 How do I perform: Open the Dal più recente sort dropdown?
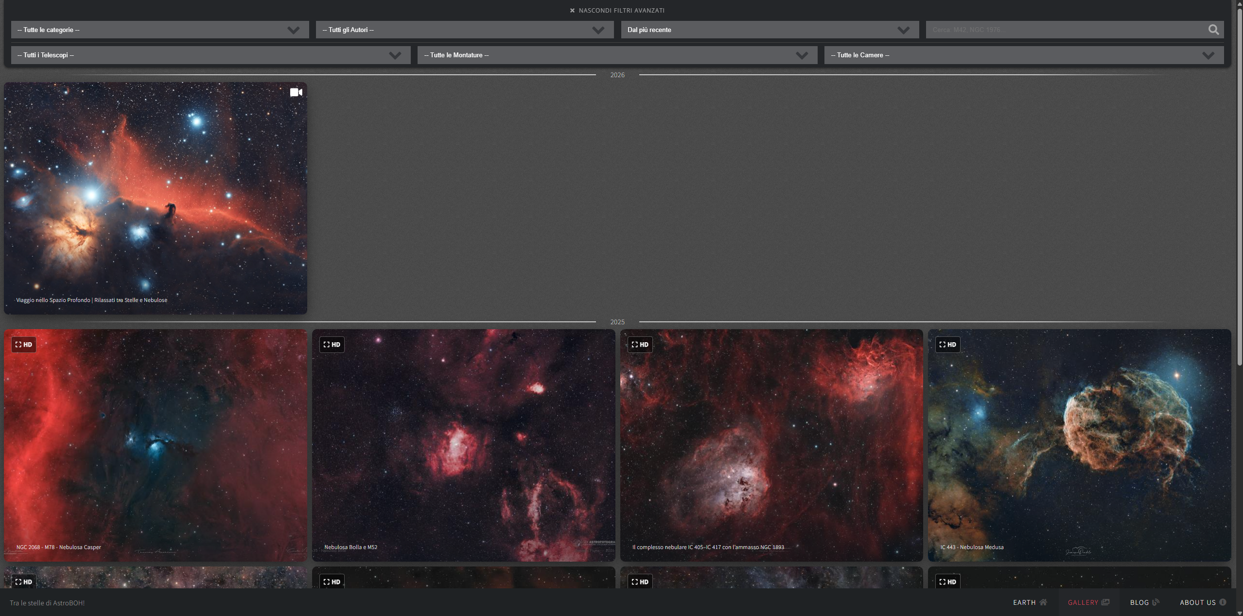tap(770, 30)
